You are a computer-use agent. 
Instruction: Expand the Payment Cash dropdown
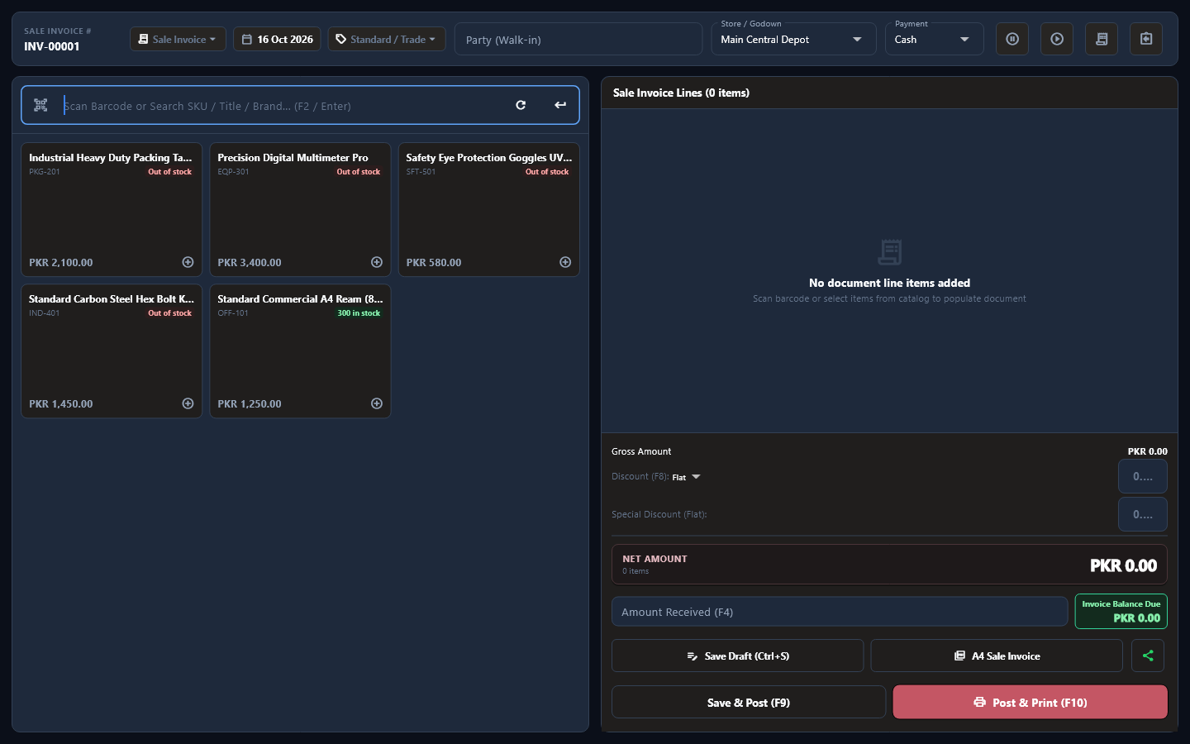click(934, 39)
